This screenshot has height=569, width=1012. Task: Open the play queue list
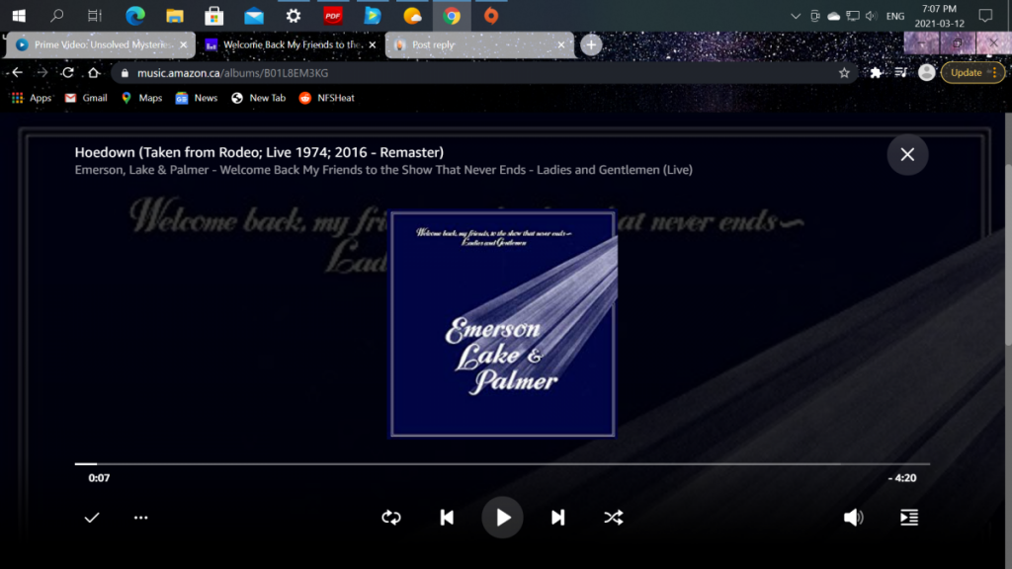[x=909, y=518]
